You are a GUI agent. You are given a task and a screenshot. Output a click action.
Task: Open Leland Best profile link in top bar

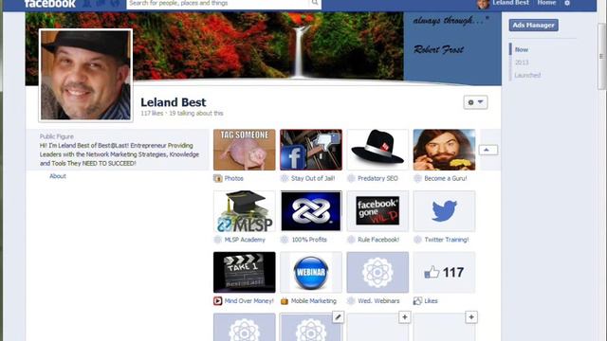click(510, 3)
